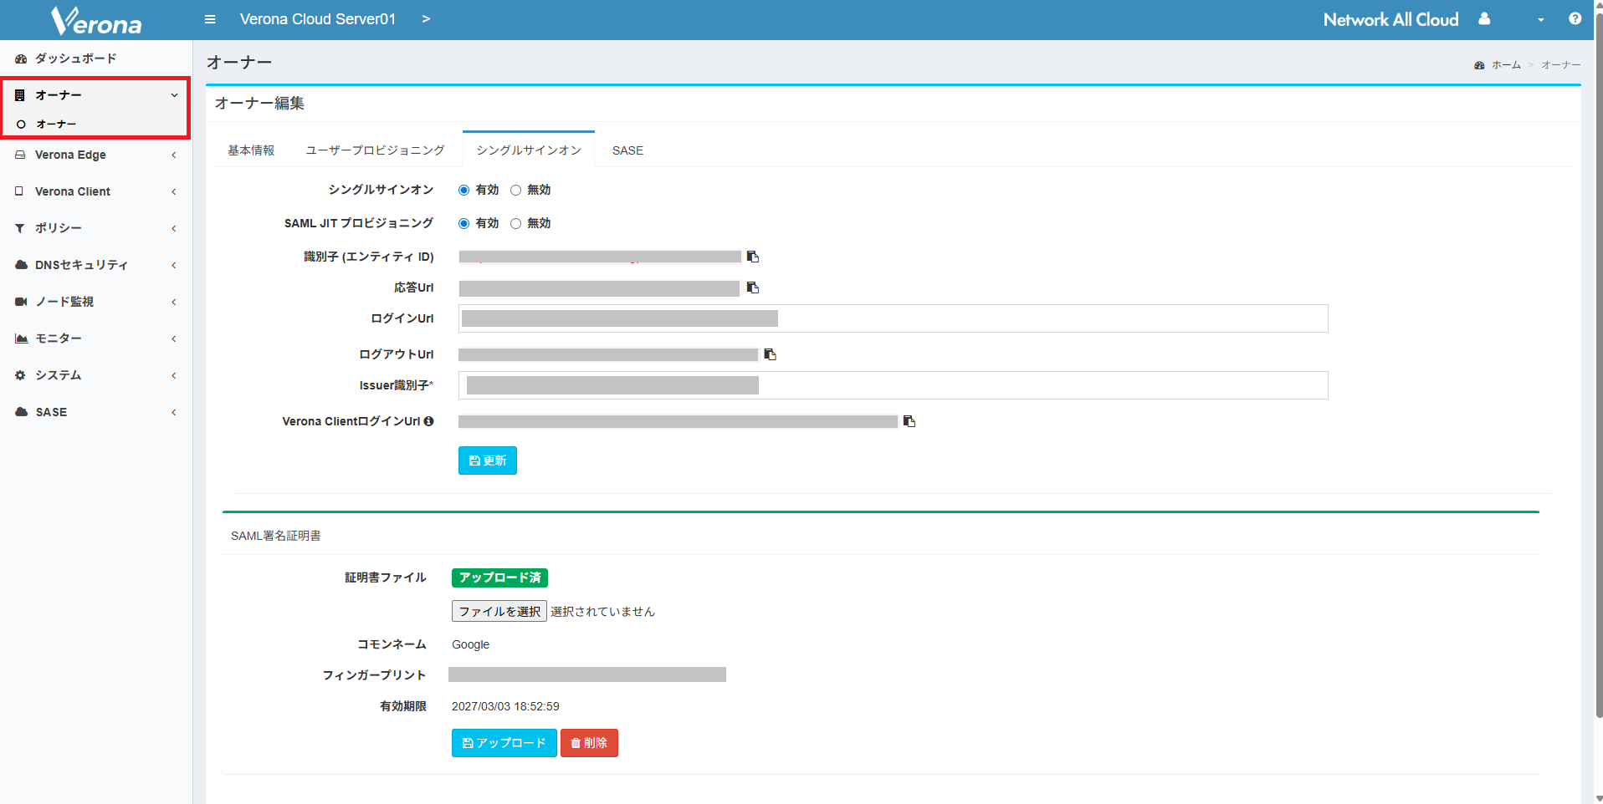Click the 更新 button
Image resolution: width=1603 pixels, height=804 pixels.
(488, 461)
